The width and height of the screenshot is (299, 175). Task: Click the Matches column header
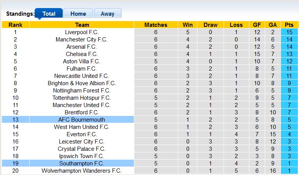pos(156,25)
